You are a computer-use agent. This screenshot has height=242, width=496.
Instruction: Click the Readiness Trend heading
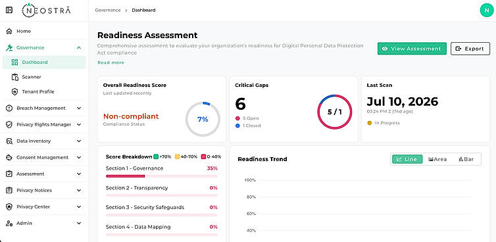(262, 159)
